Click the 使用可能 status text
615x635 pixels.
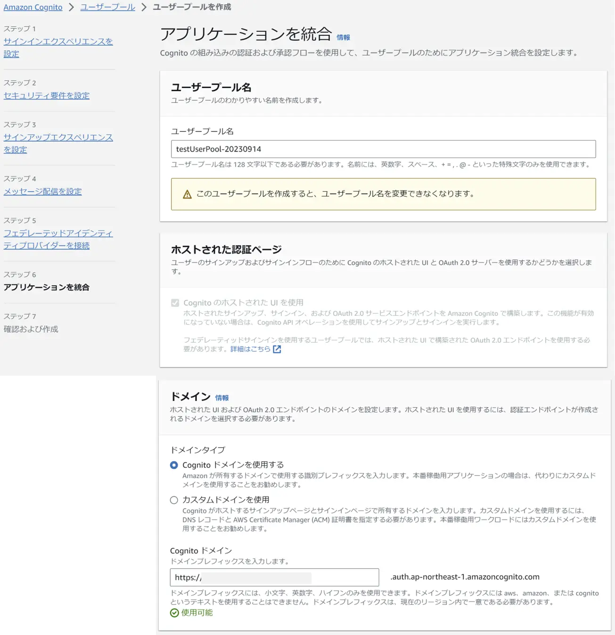197,613
